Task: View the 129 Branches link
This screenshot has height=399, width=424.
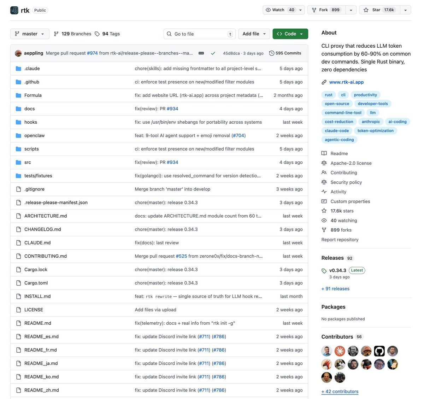Action: pyautogui.click(x=72, y=34)
